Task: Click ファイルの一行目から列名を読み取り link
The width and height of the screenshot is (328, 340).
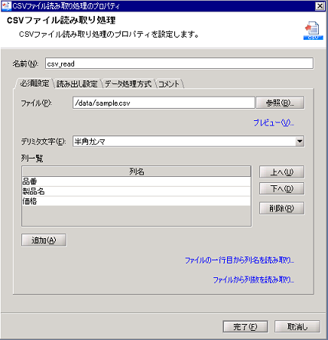Action: point(239,260)
